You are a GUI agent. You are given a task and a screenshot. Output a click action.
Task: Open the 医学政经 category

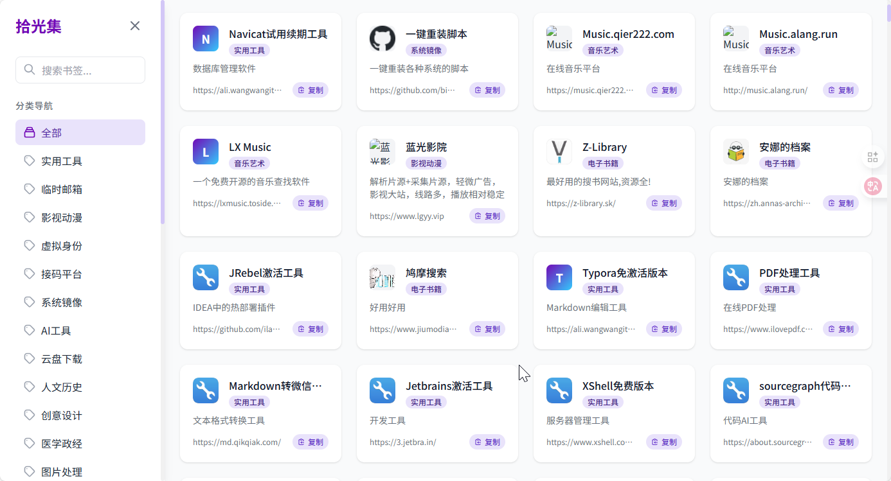click(x=80, y=443)
